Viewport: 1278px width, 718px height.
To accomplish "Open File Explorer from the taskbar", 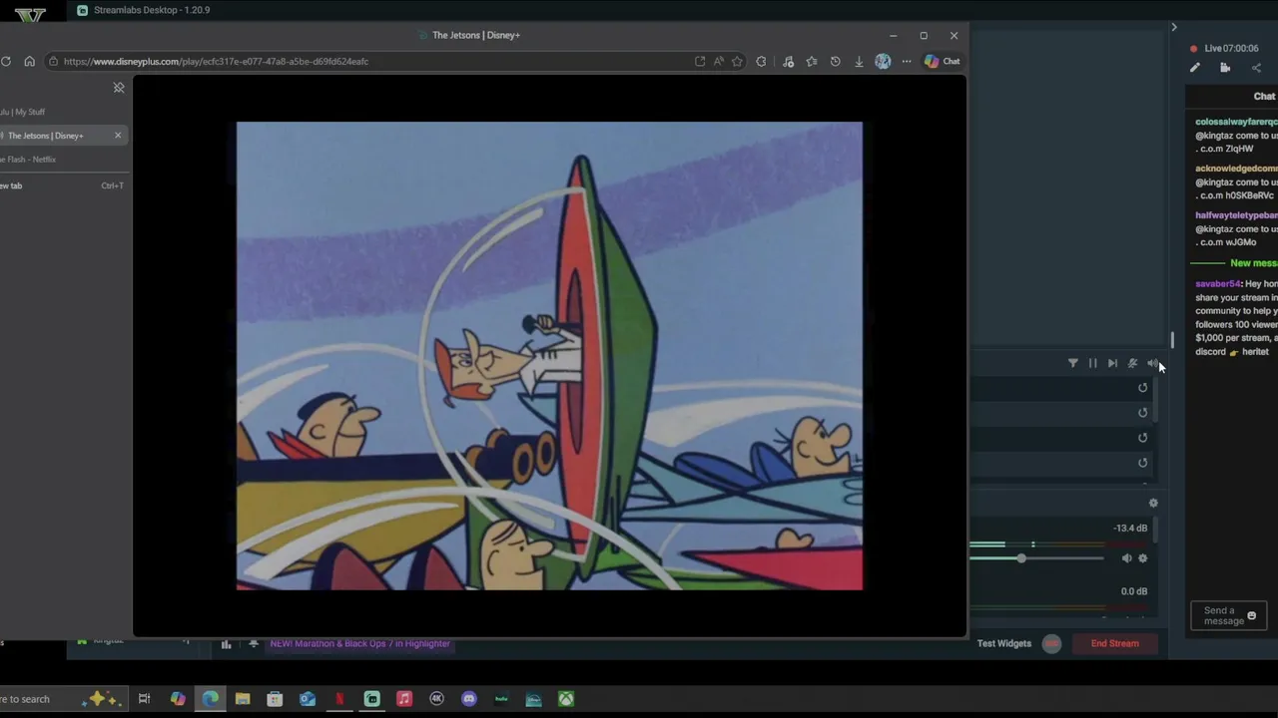I will [243, 699].
